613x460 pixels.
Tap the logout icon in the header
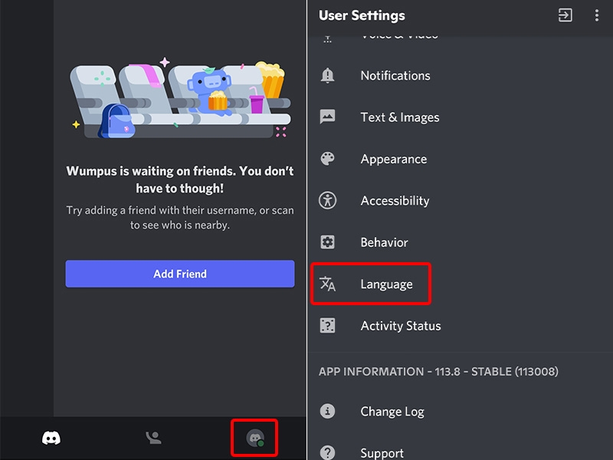565,15
